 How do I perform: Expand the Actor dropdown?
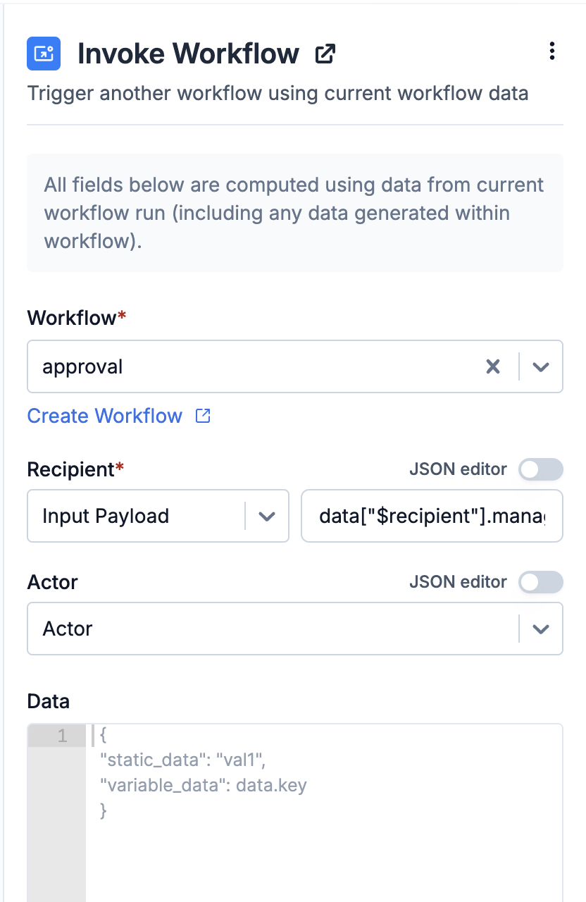tap(540, 629)
